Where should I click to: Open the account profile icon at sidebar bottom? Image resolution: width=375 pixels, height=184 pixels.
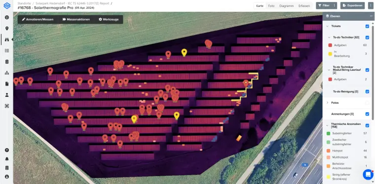[x=7, y=177]
